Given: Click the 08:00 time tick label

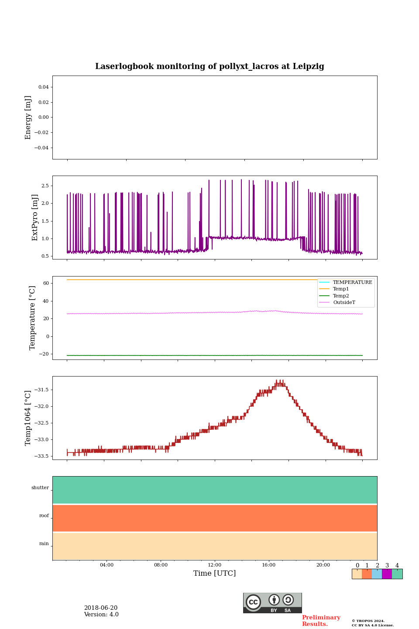Looking at the screenshot, I should point(161,565).
